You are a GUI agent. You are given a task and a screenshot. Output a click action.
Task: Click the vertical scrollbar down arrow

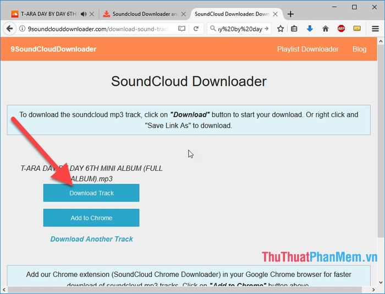point(381,282)
